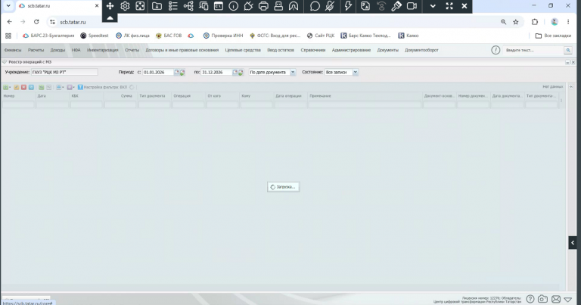Open the Администрирование menu
This screenshot has height=305, width=581.
click(x=351, y=50)
